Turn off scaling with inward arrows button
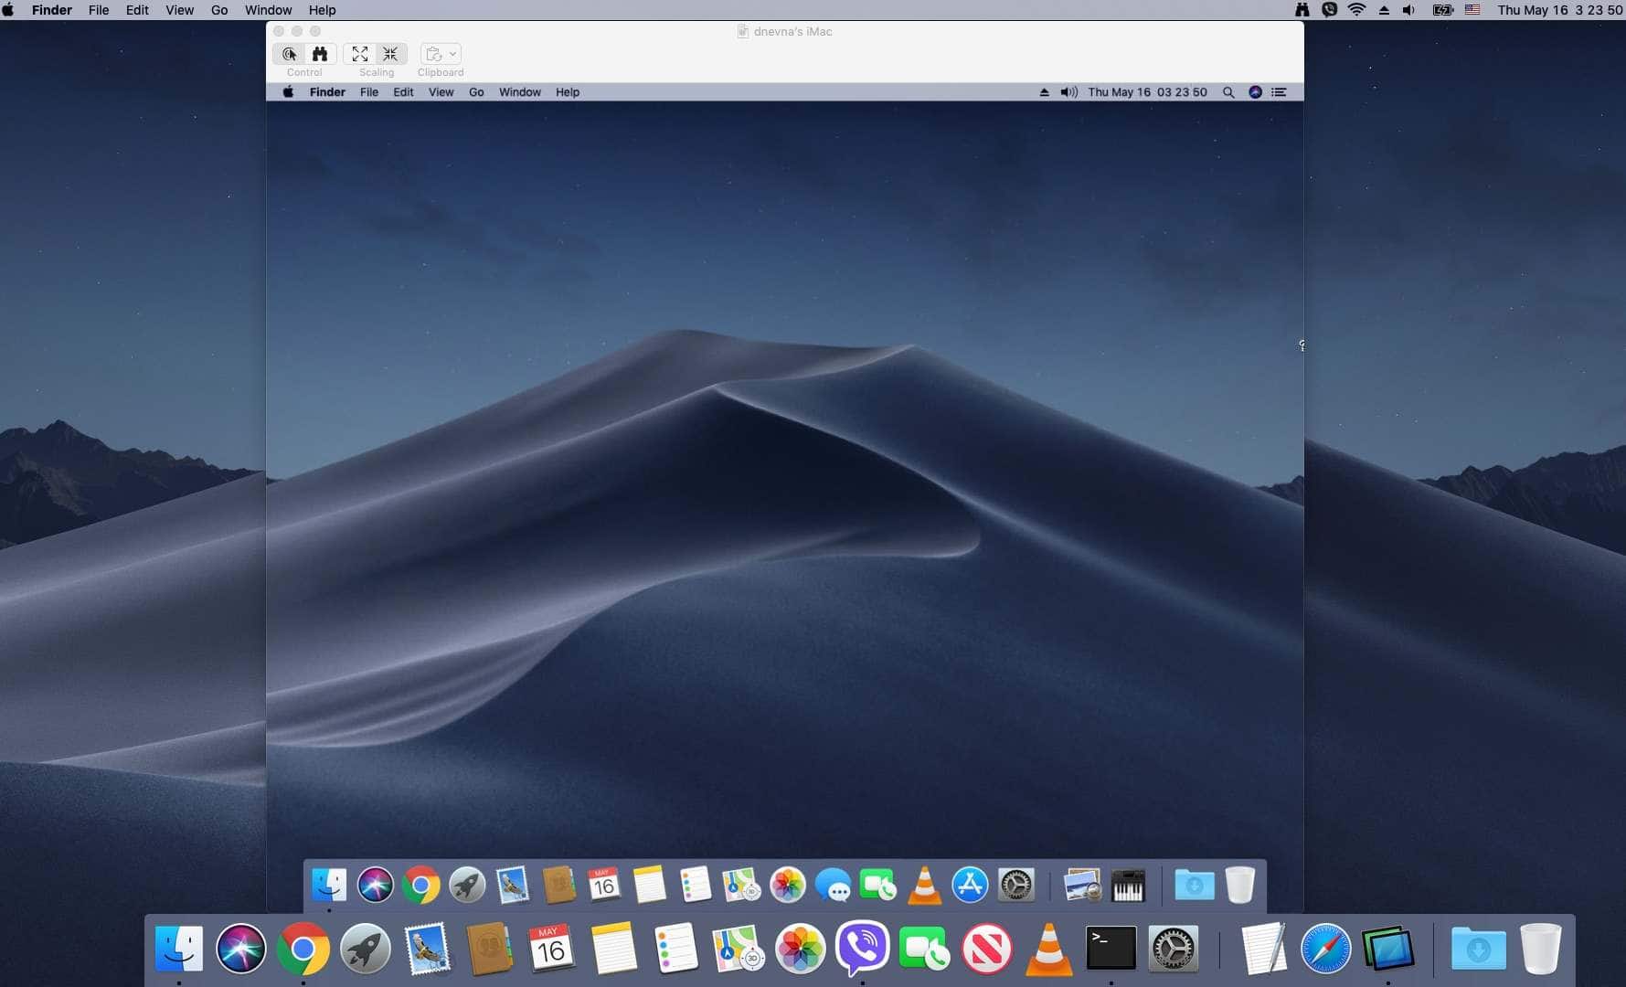1626x987 pixels. click(390, 54)
